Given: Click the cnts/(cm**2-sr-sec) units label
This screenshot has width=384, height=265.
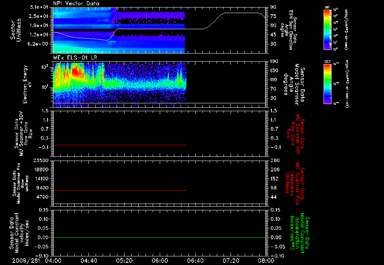Looking at the screenshot, I should click(x=346, y=30).
